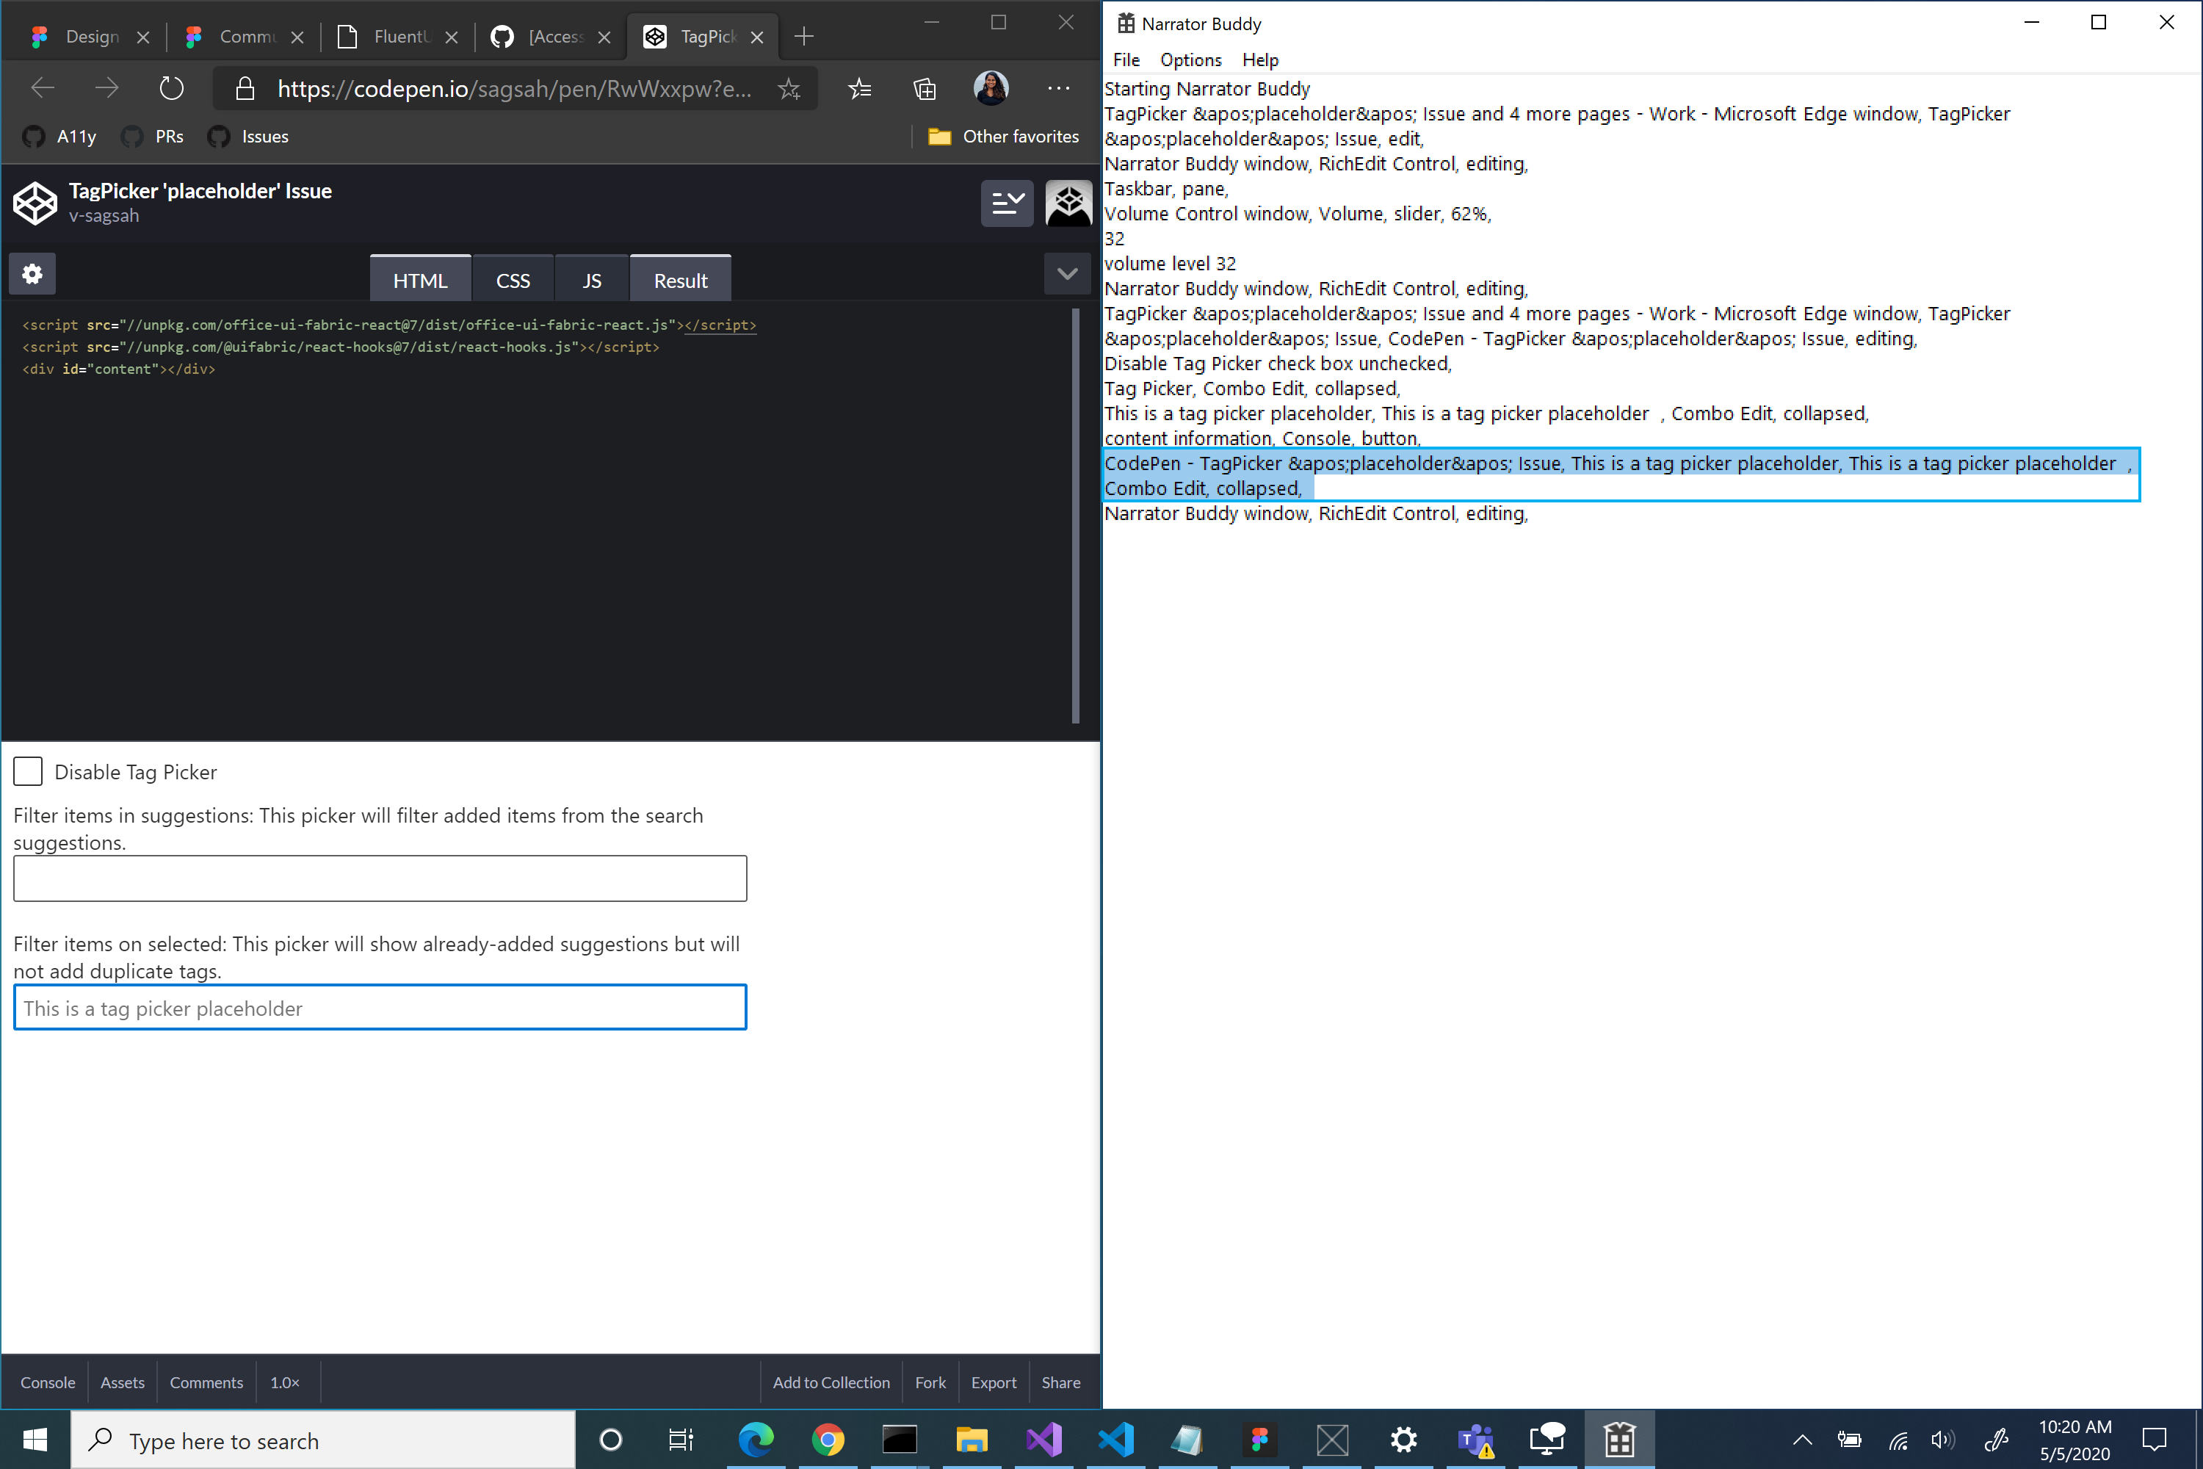The image size is (2203, 1469).
Task: Click the favorites star in the address bar
Action: [x=789, y=88]
